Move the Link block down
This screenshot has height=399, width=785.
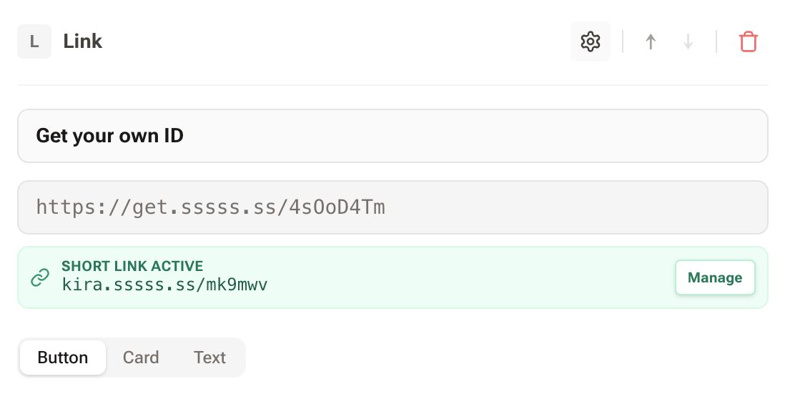(688, 41)
